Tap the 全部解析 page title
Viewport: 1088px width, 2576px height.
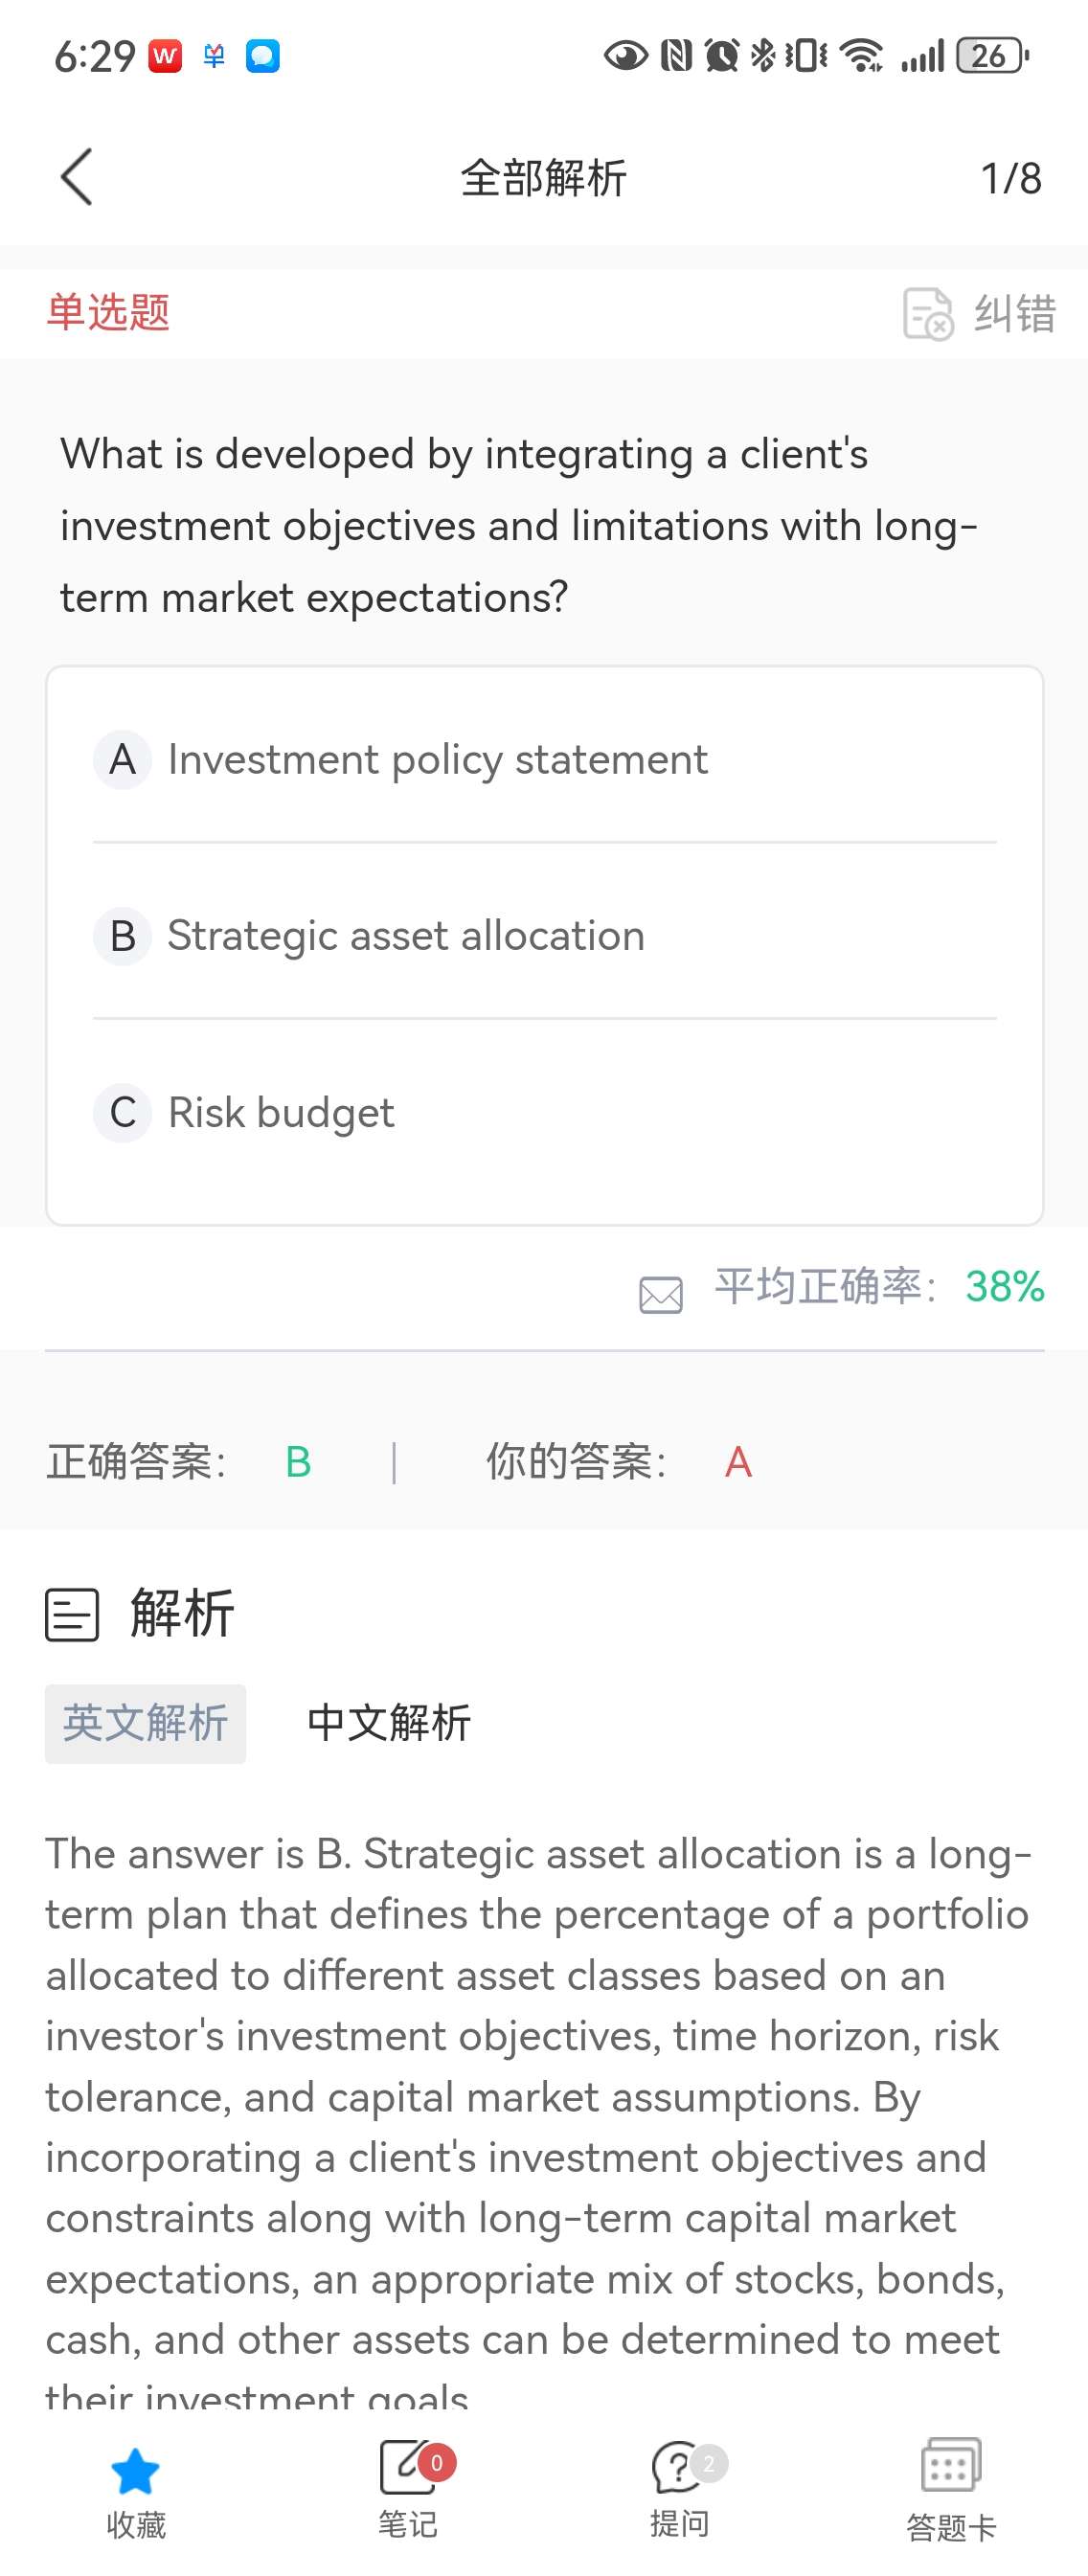point(543,179)
